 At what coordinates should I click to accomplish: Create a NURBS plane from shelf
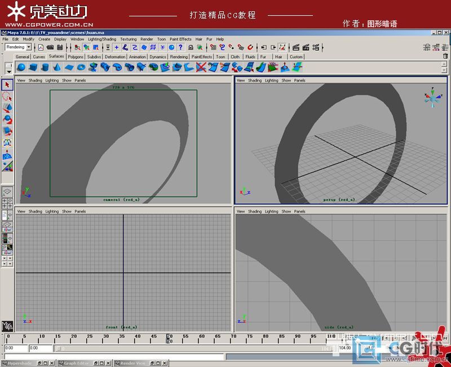point(69,67)
